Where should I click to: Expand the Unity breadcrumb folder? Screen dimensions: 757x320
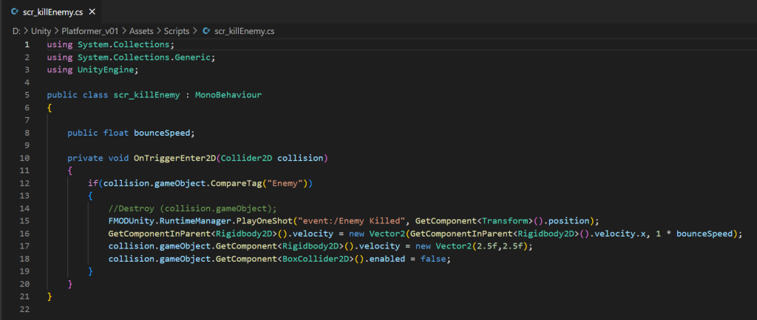tap(41, 31)
